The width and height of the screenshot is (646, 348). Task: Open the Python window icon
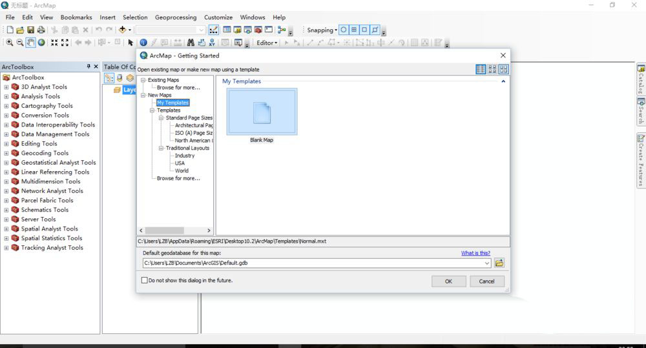pos(269,30)
